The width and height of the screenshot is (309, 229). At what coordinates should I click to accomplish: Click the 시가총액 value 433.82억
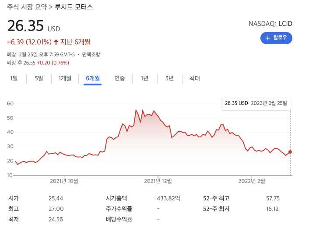[169, 198]
